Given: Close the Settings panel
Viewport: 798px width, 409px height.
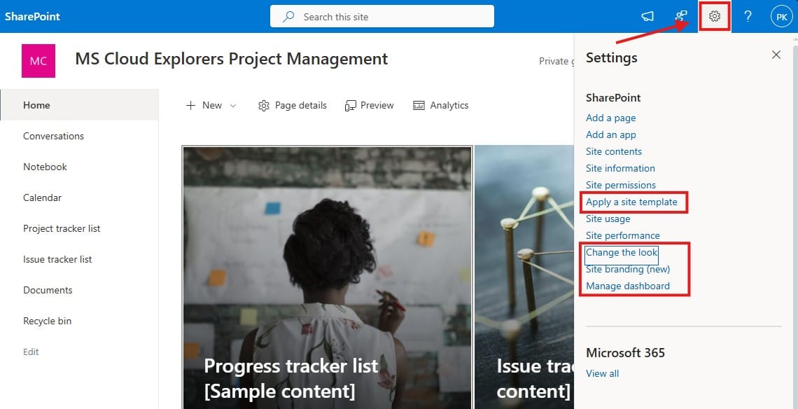Looking at the screenshot, I should [776, 55].
